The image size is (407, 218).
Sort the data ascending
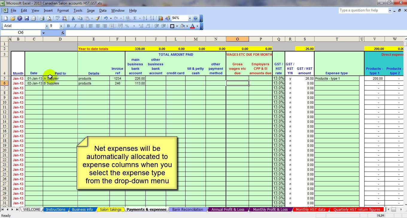[x=145, y=18]
